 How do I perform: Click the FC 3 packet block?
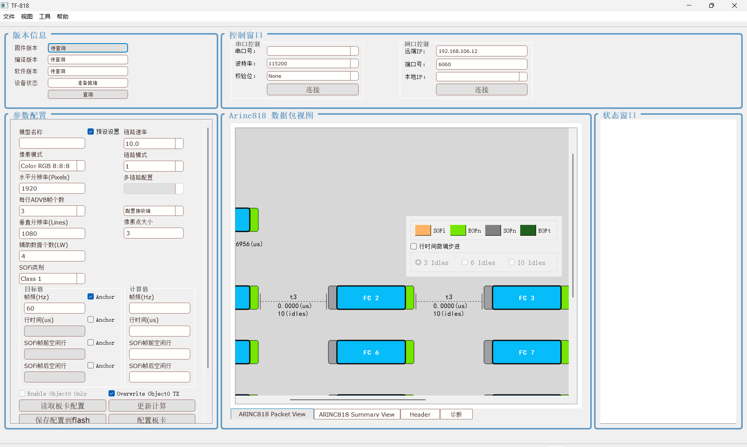pyautogui.click(x=526, y=298)
